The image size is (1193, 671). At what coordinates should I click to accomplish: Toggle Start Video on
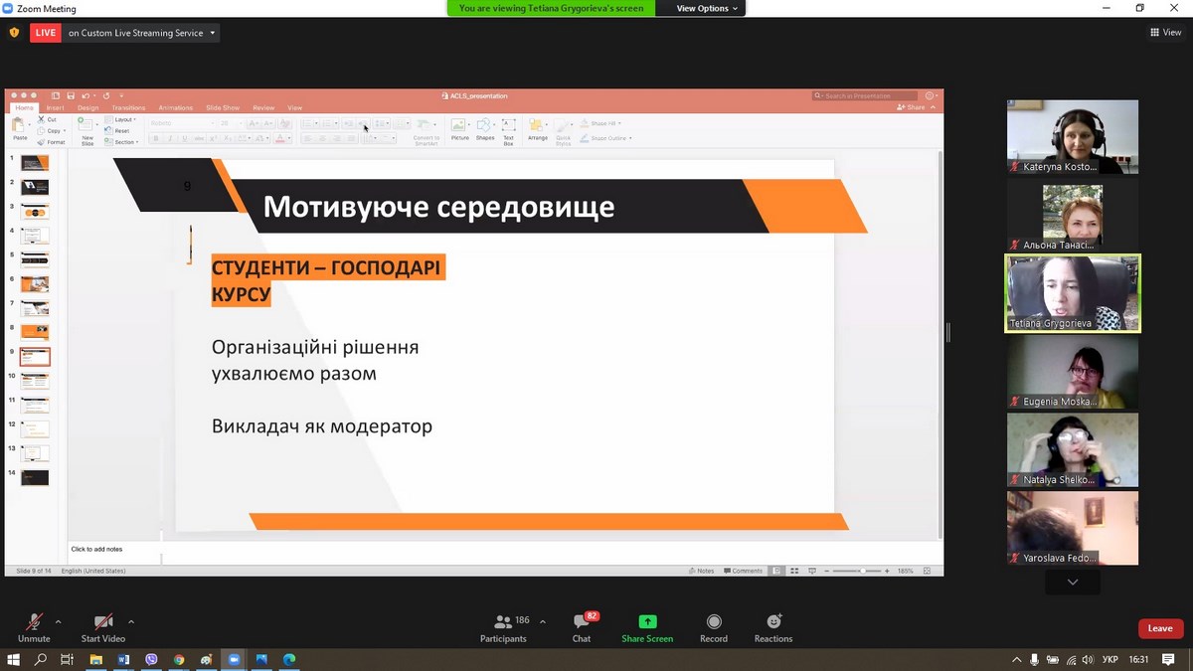[x=103, y=627]
